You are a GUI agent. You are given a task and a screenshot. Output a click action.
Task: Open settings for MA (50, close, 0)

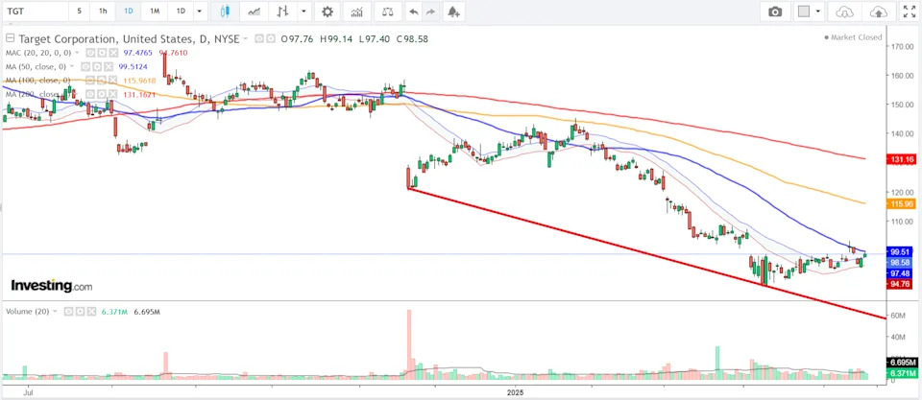click(97, 66)
